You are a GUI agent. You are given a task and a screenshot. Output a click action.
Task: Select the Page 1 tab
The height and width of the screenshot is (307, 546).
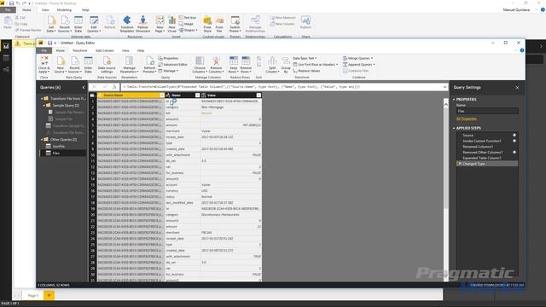[33, 296]
